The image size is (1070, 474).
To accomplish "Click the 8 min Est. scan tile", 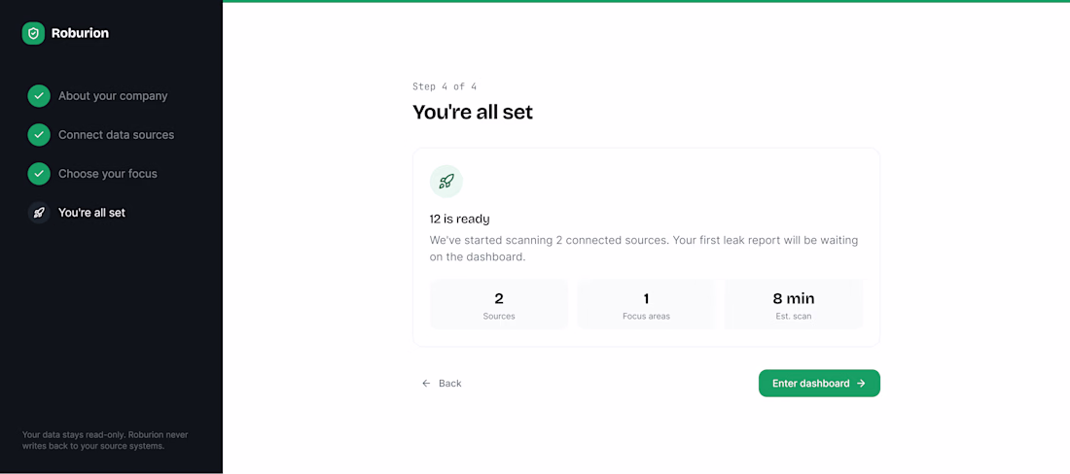I will click(794, 304).
